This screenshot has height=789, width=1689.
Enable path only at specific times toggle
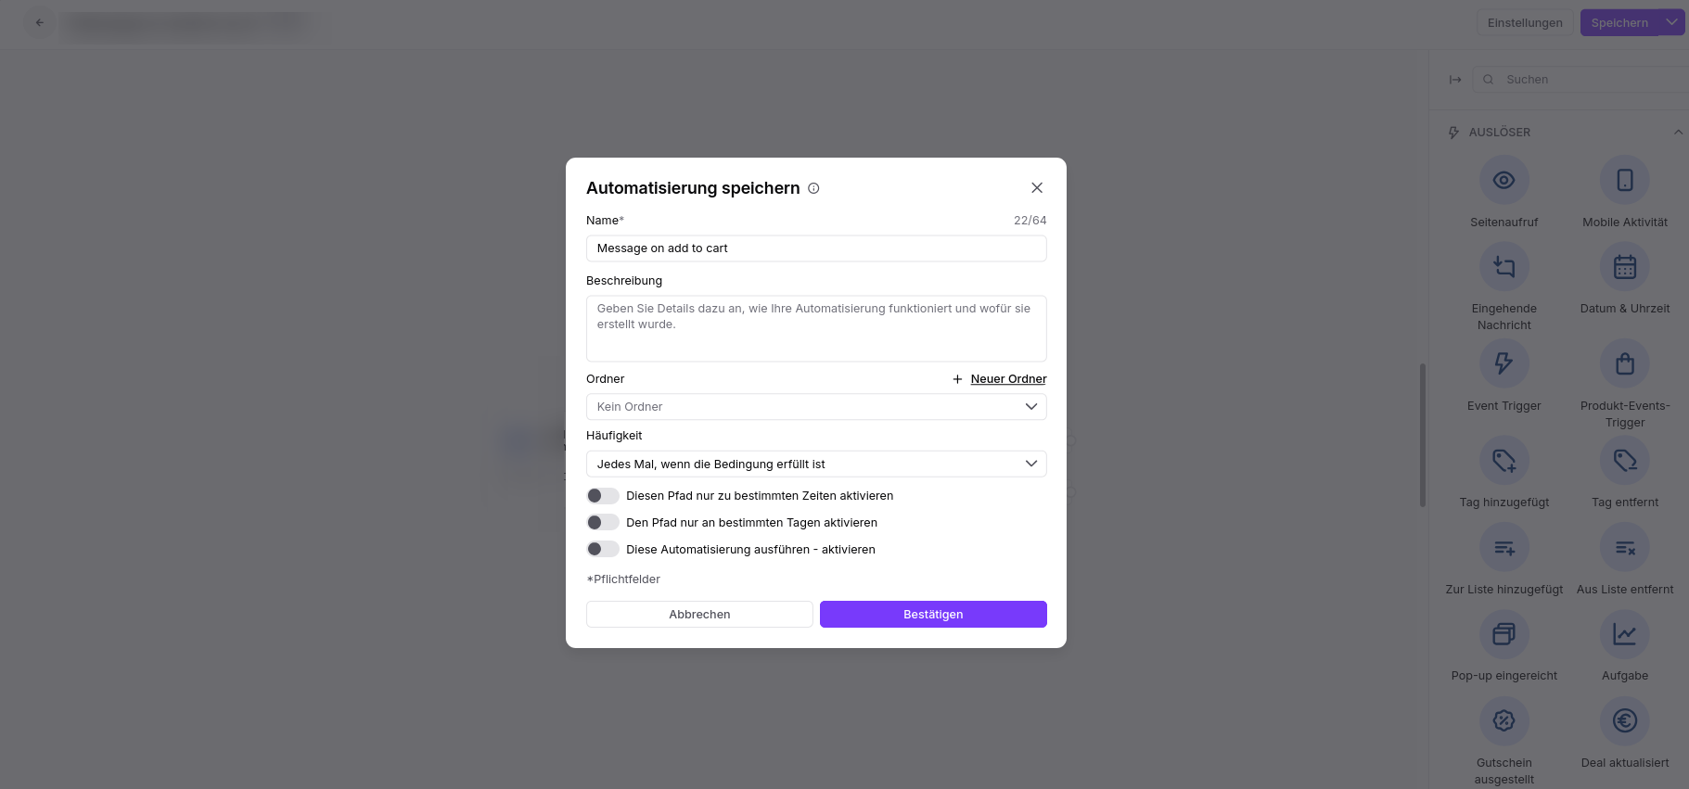(603, 496)
